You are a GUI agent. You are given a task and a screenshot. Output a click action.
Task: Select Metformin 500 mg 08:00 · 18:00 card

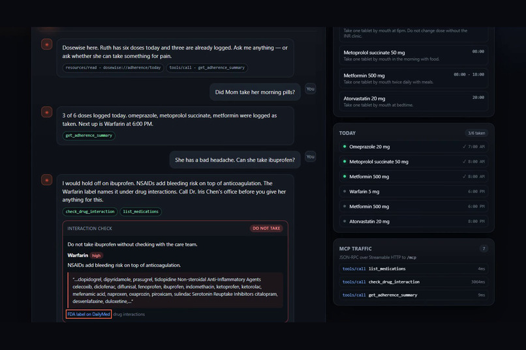[414, 78]
